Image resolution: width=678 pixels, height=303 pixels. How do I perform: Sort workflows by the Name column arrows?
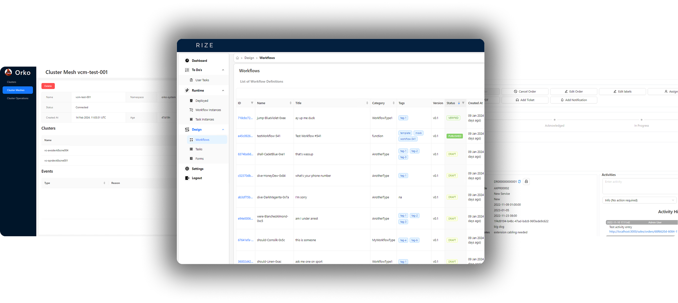[290, 103]
